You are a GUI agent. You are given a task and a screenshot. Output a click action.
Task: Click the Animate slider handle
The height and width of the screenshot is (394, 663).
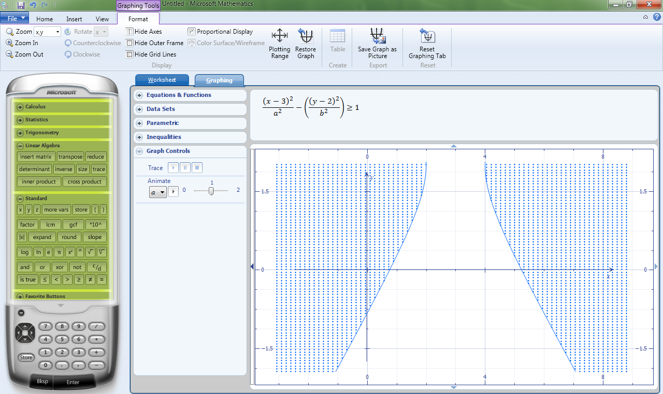tap(211, 191)
